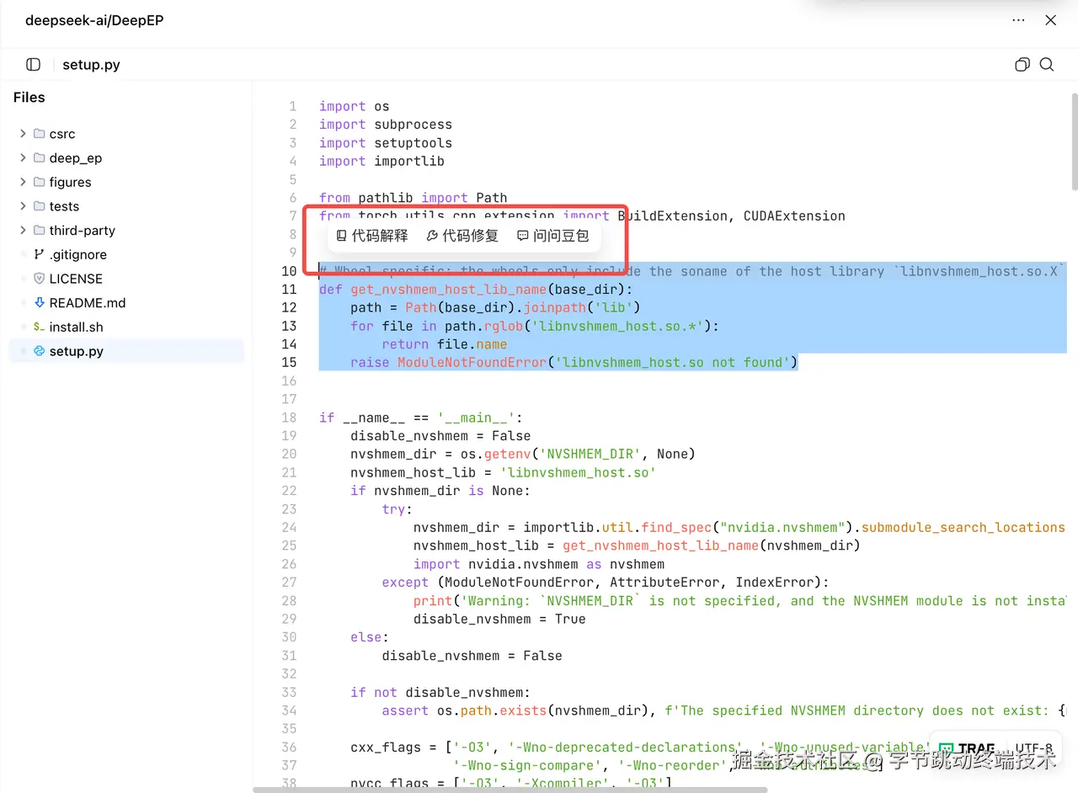Click 'disable_nvshmem = False' on line 19
The image size is (1078, 793).
[x=440, y=436]
